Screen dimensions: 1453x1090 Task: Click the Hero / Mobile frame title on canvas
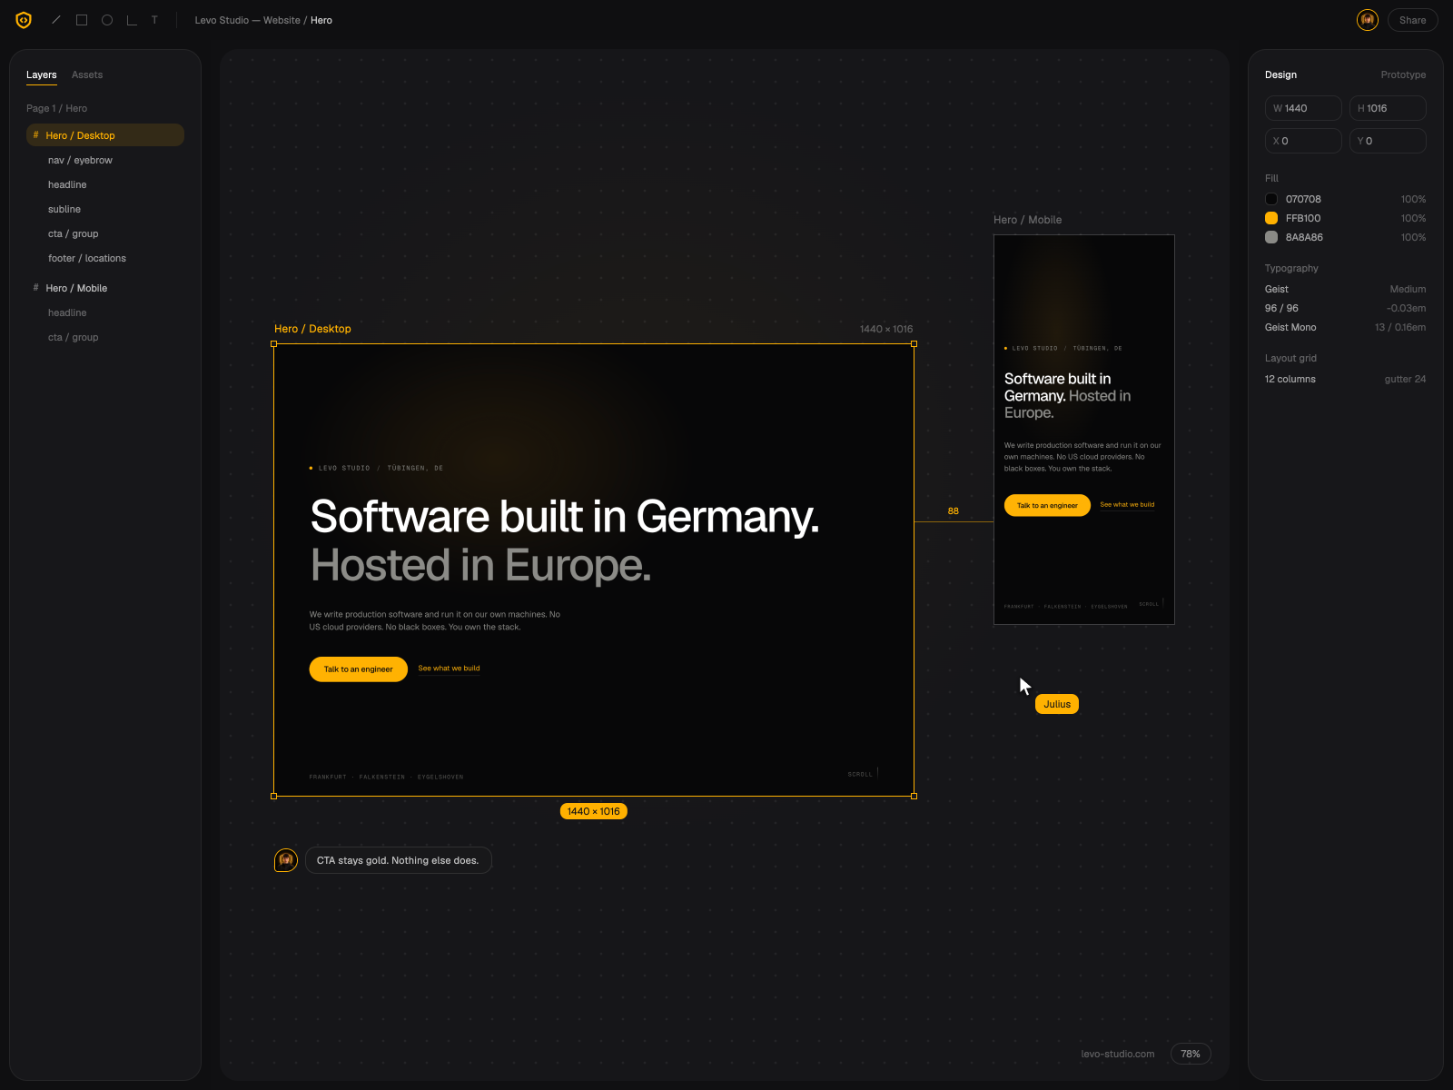tap(1027, 220)
